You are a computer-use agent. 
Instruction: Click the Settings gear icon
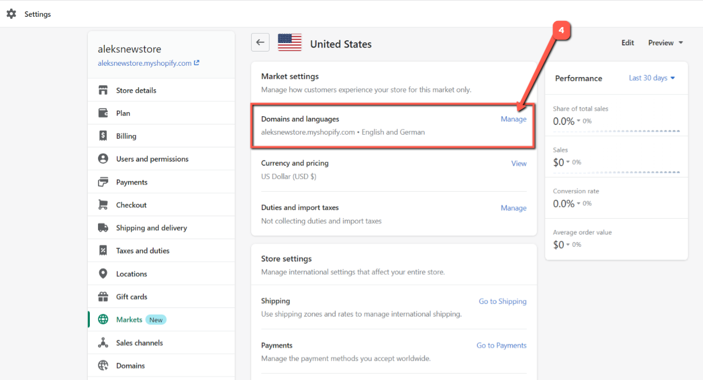(x=11, y=14)
